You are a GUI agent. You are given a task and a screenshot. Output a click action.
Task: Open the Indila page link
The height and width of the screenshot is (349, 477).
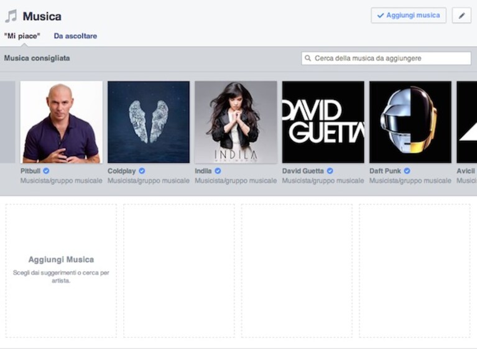[203, 171]
